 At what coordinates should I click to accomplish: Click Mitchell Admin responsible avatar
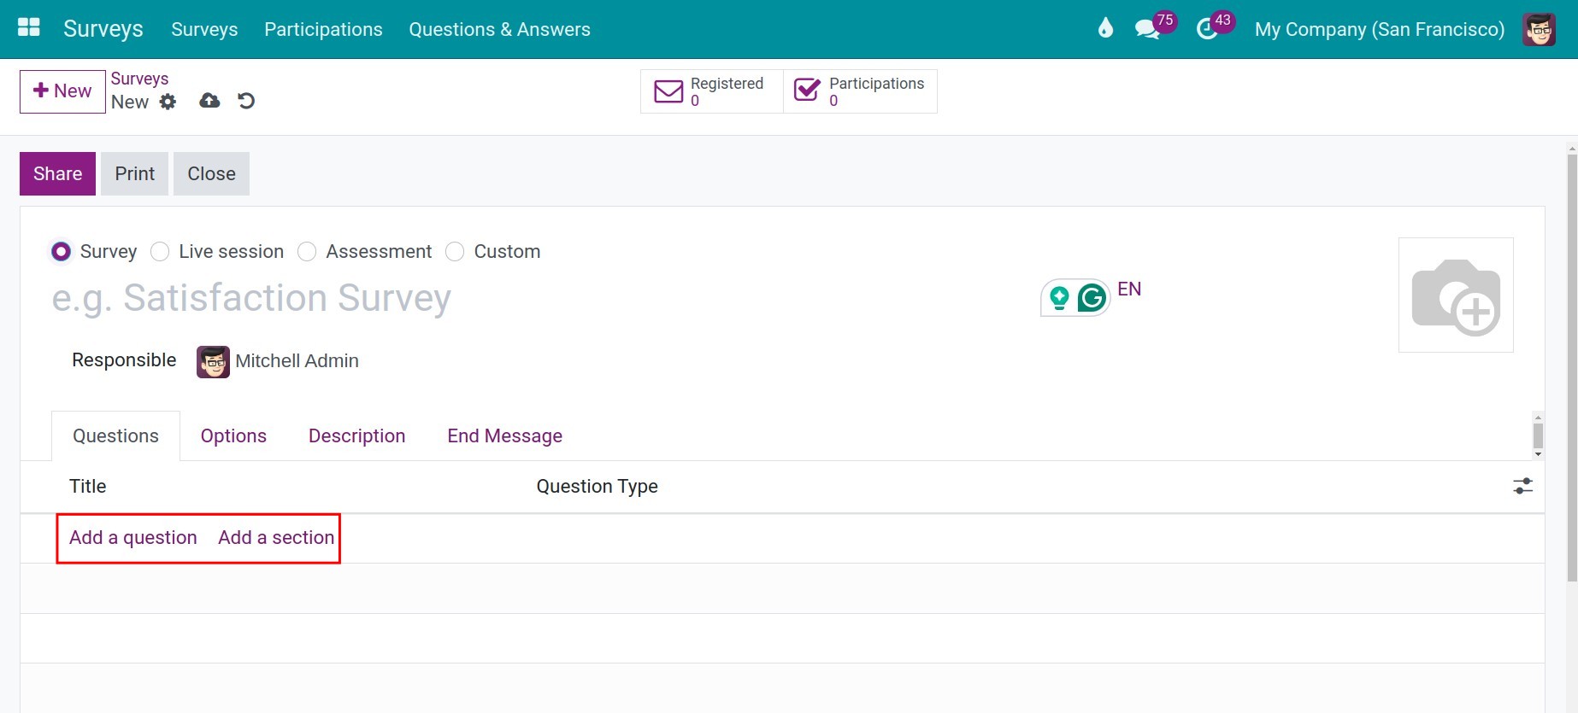213,361
